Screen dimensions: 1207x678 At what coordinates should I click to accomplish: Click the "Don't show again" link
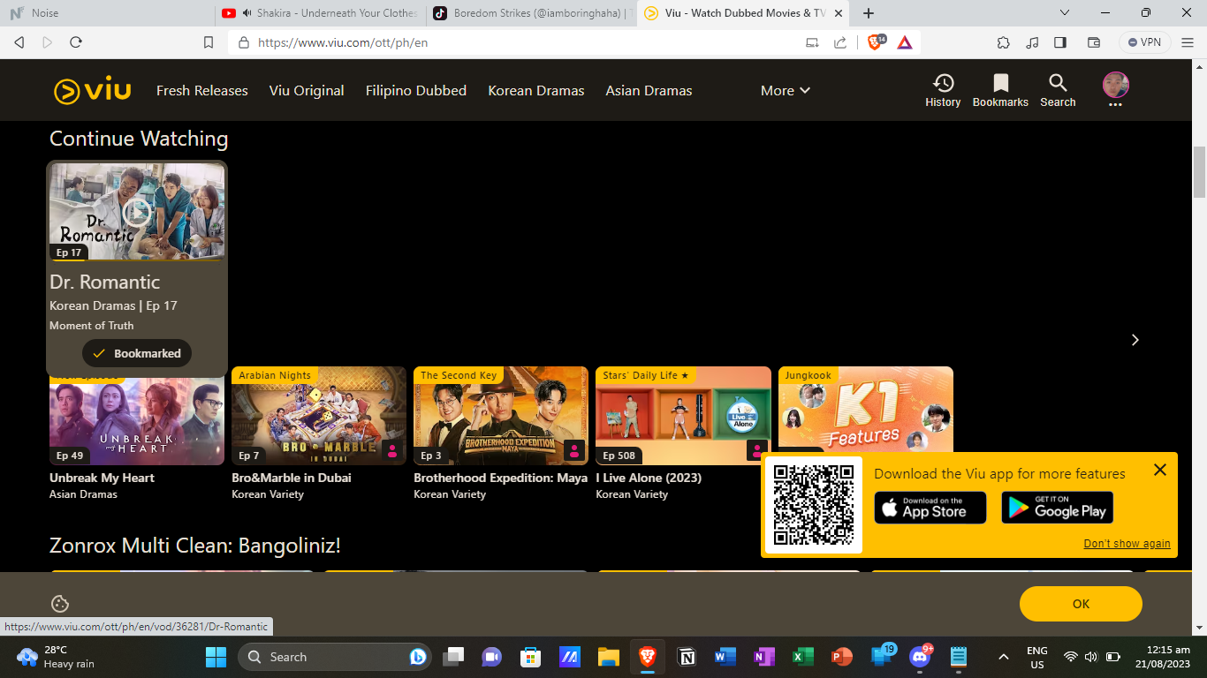tap(1127, 544)
